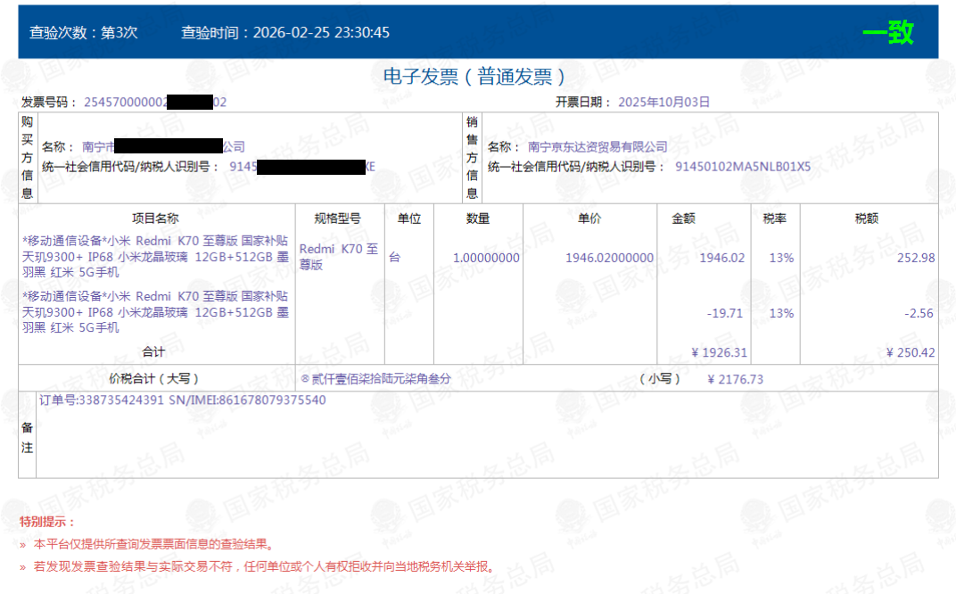The width and height of the screenshot is (956, 594).
Task: Select the 发票号码 invoice number value
Action: [155, 103]
